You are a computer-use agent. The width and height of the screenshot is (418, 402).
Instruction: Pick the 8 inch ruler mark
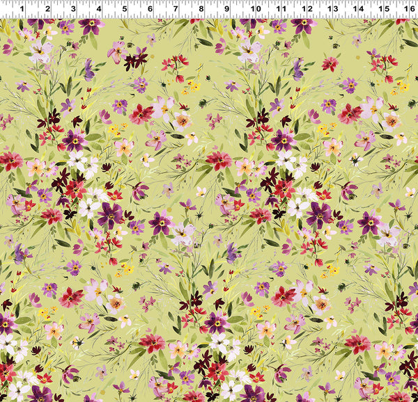203,9
